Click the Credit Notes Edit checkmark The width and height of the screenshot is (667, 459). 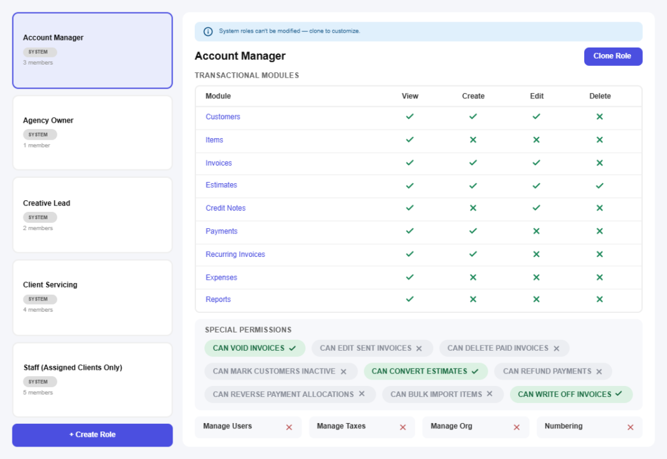click(537, 208)
